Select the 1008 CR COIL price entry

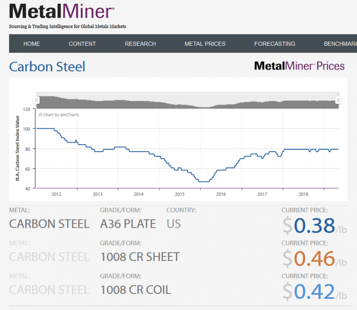click(x=135, y=290)
